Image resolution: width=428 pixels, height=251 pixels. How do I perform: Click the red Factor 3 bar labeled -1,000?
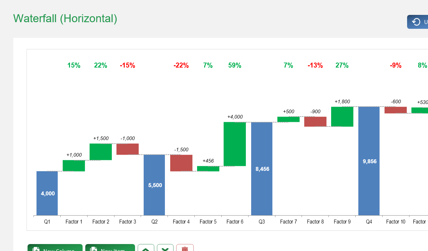[x=127, y=149]
